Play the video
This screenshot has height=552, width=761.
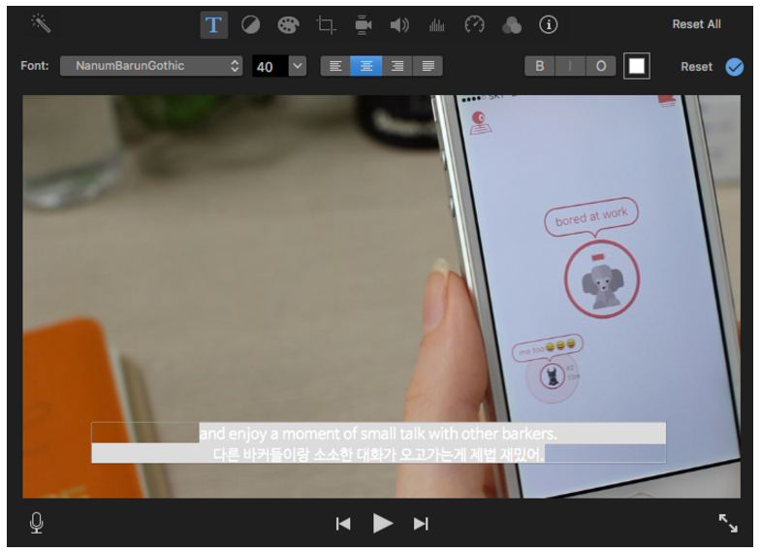[383, 523]
